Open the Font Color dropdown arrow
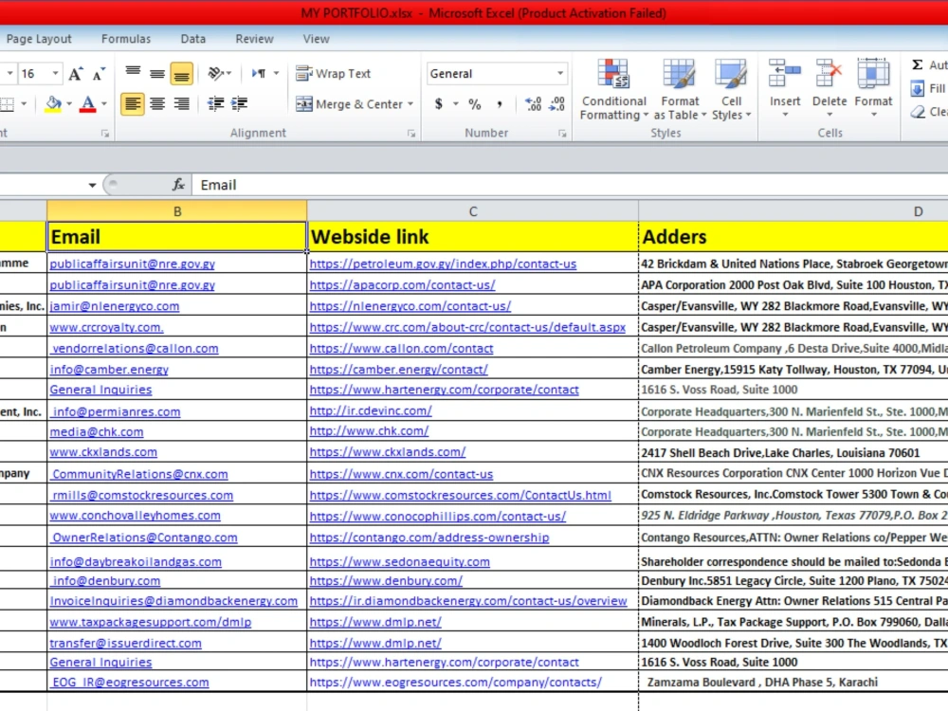 (104, 104)
